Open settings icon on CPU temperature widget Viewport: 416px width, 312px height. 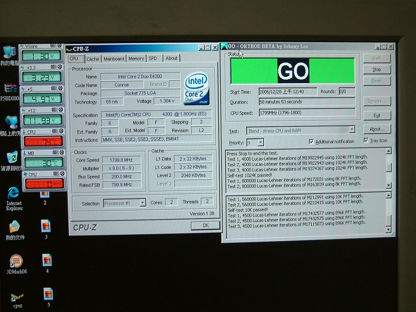point(55,131)
